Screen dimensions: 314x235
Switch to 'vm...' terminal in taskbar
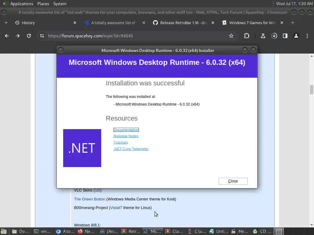[42, 231]
